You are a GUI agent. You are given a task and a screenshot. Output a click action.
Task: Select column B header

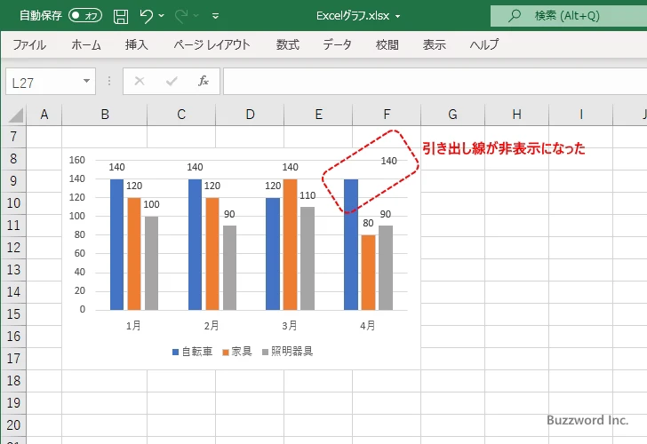[105, 115]
